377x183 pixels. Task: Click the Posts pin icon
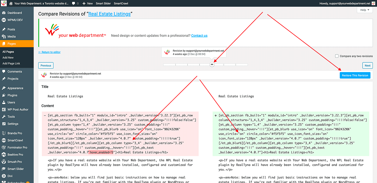(x=4, y=29)
